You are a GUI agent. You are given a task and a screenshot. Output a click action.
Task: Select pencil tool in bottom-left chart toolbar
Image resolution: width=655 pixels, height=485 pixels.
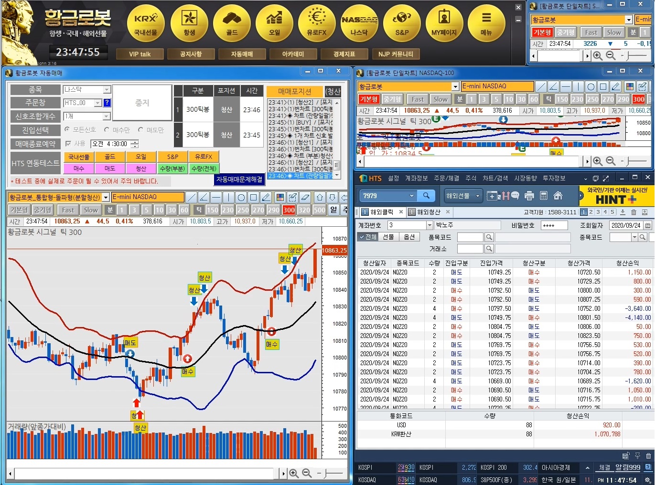(266, 197)
